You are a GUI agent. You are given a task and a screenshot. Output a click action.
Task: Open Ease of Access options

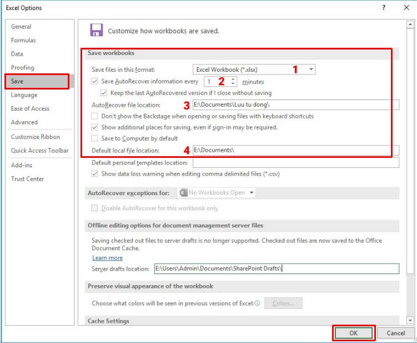pyautogui.click(x=30, y=108)
